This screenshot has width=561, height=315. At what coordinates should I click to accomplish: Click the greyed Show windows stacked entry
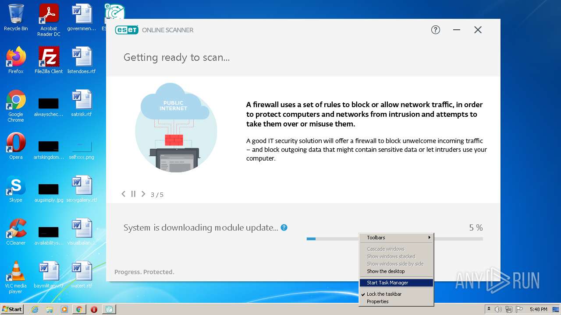[x=396, y=256]
